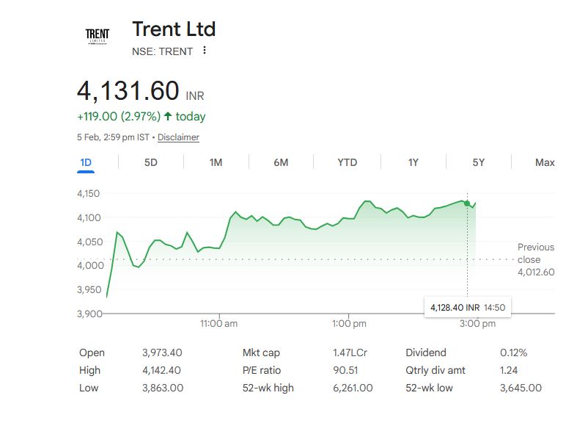Open the Disclaimer link
Screen dimensions: 566x423
coord(178,137)
